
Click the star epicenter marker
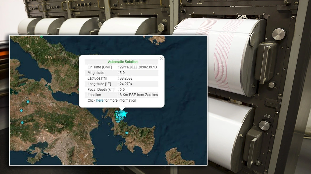click(x=124, y=114)
